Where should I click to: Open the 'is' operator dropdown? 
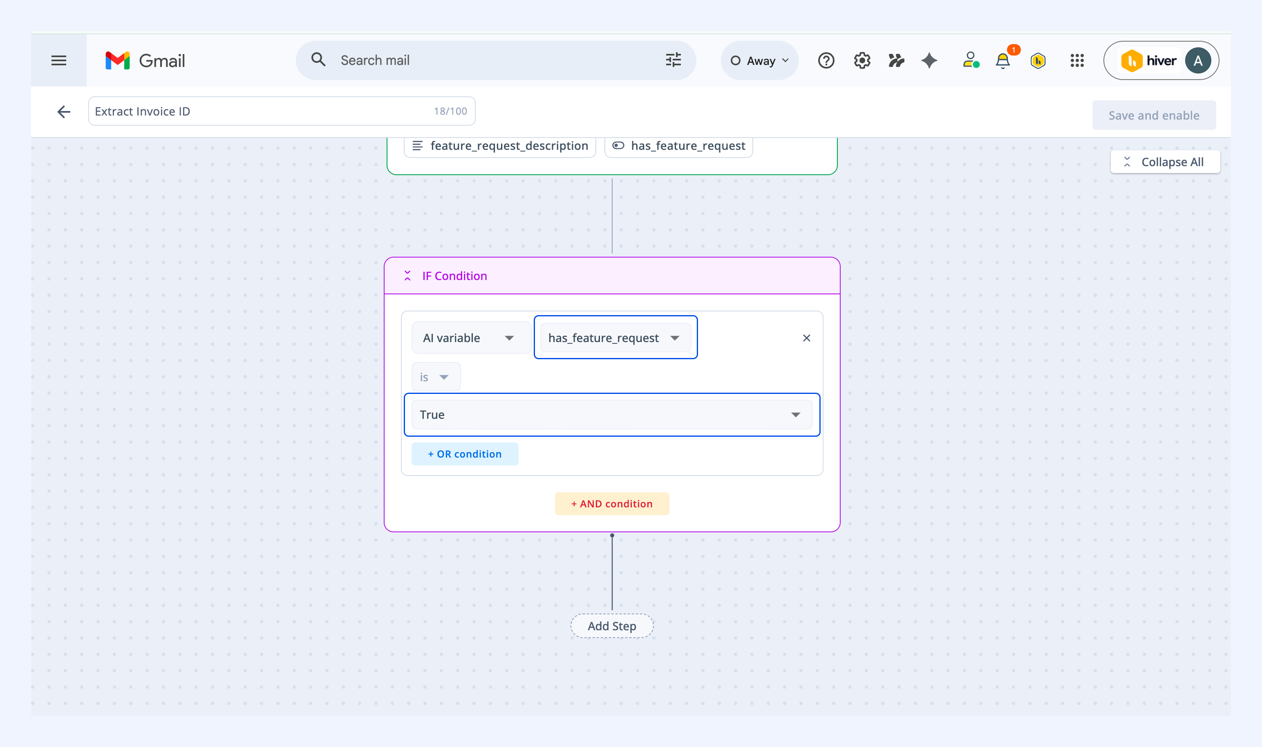click(436, 377)
